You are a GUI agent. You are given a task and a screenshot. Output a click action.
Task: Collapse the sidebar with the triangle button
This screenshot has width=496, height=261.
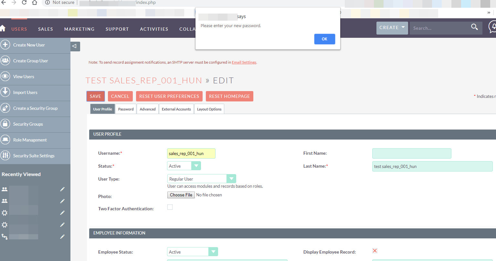tap(75, 47)
